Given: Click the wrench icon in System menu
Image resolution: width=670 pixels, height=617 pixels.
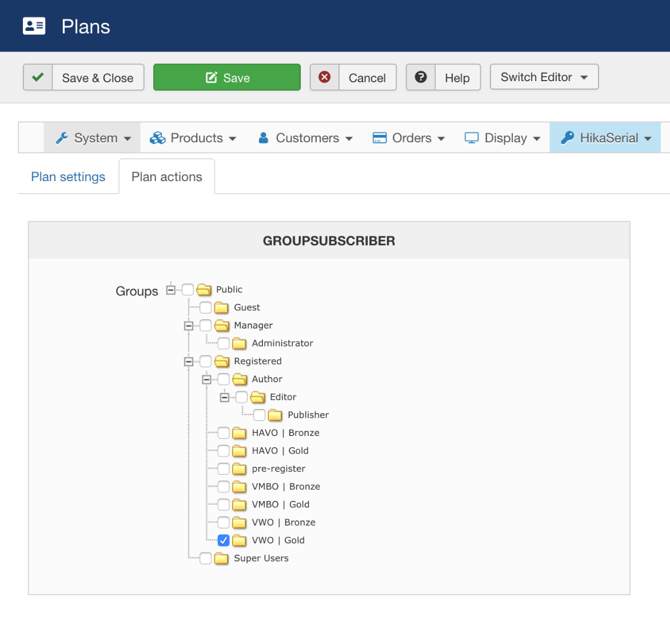Looking at the screenshot, I should 62,138.
